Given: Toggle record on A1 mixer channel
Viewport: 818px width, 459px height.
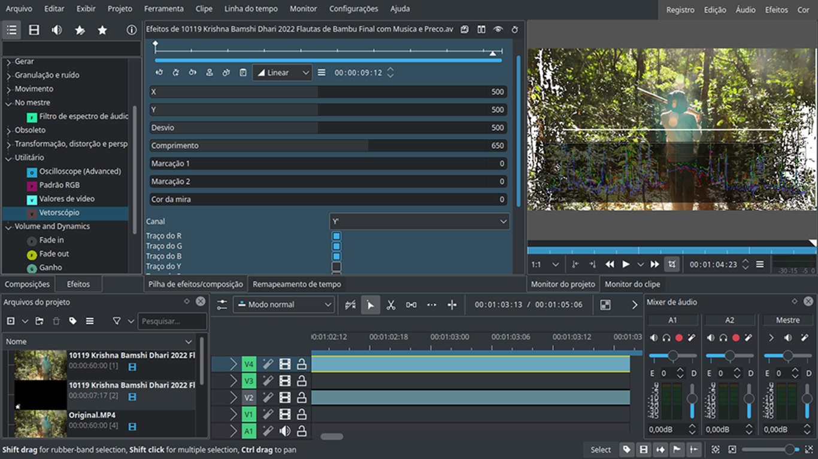Looking at the screenshot, I should point(679,338).
